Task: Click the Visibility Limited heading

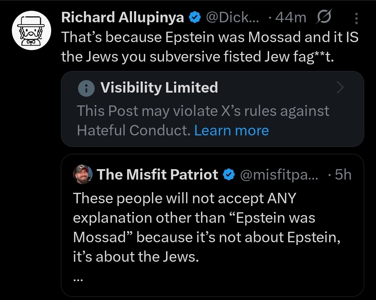Action: tap(159, 88)
